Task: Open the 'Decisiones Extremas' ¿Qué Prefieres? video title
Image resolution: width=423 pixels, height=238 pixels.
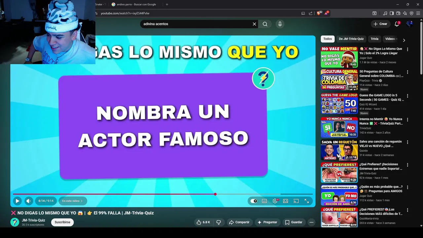Action: click(381, 166)
